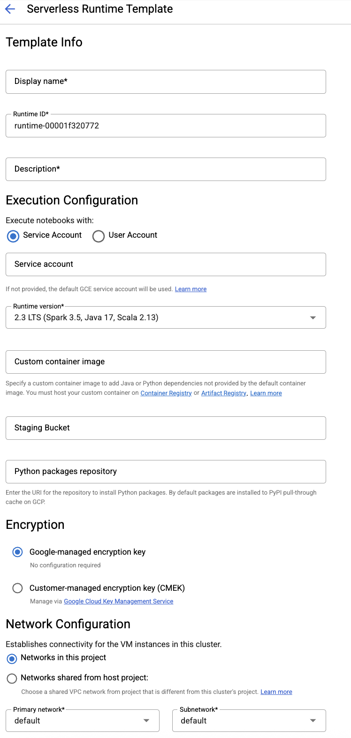Click the Service account input field
351x738 pixels.
tap(166, 264)
